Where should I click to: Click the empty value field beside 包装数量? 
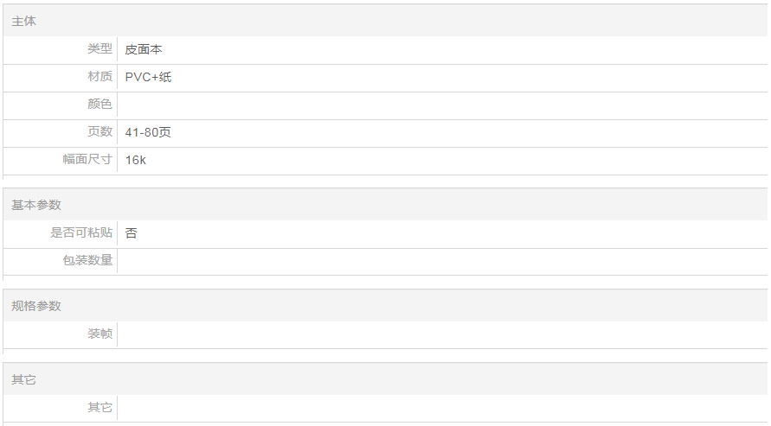pyautogui.click(x=441, y=260)
